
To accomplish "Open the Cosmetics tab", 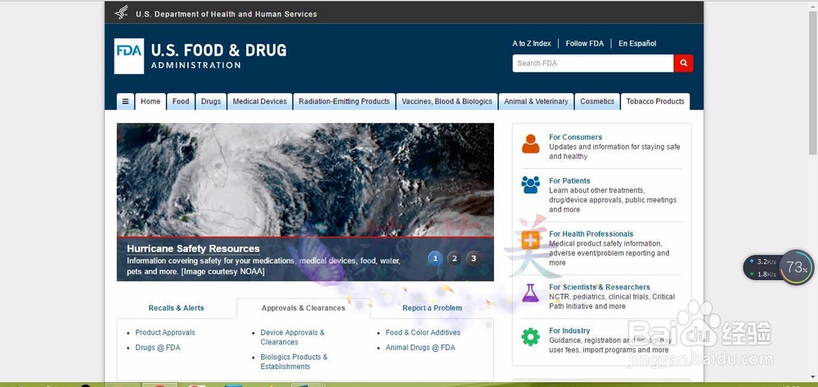I will [597, 101].
